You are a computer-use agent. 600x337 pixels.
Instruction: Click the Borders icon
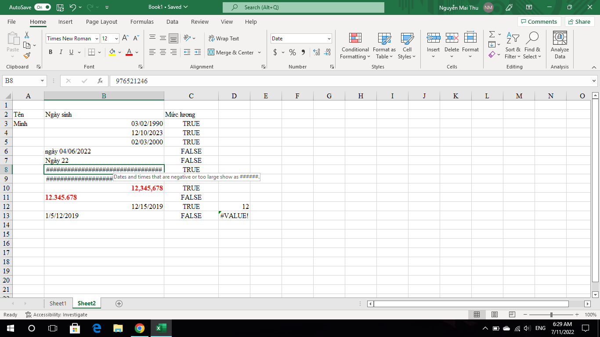(x=91, y=52)
